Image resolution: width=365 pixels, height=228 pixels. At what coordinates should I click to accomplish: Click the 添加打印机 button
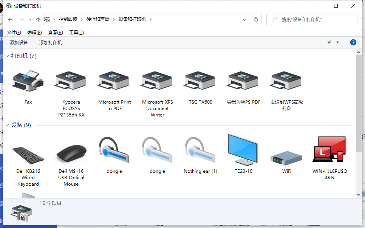pos(51,43)
